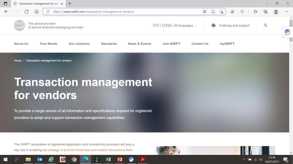Launch Google Chrome from taskbar
Viewport: 293px width, 164px height.
[74, 159]
